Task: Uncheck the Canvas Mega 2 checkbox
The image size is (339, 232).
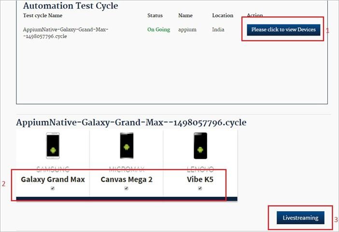Action: 126,189
